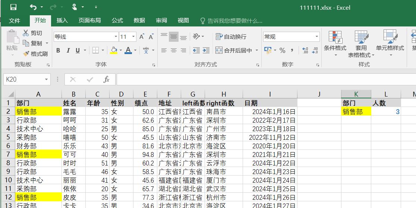Click the 告诉我您想要做什么 search box
The height and width of the screenshot is (208, 416).
pos(231,21)
